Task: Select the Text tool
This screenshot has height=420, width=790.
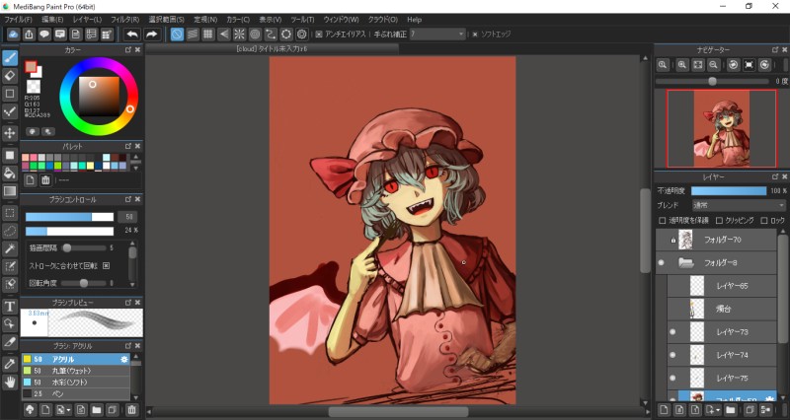Action: click(x=10, y=307)
